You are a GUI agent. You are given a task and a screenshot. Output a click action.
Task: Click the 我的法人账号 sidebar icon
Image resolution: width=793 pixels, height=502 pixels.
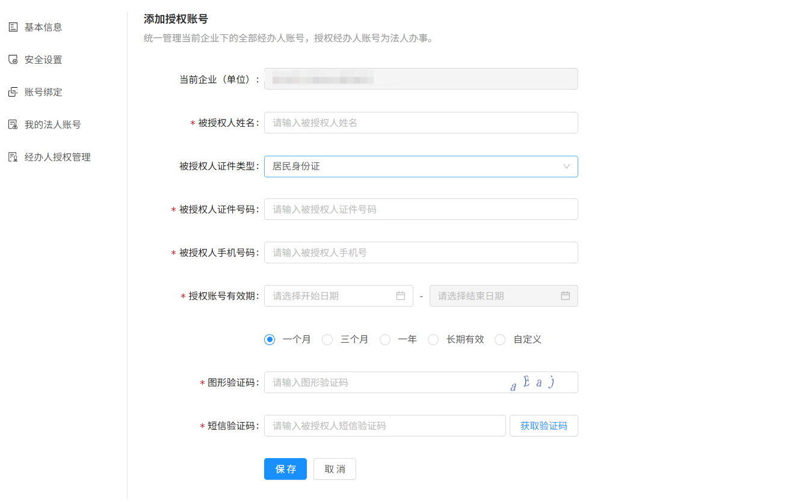pos(13,124)
